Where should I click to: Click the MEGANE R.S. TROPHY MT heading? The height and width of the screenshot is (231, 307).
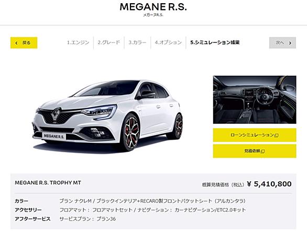pos(48,183)
